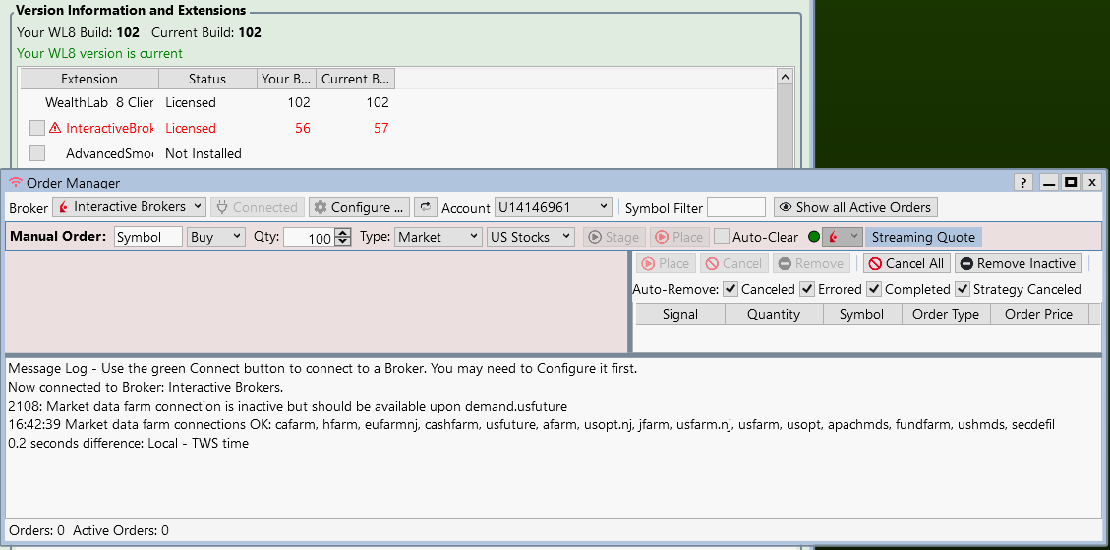1110x550 pixels.
Task: Click the Streaming Quote button
Action: pyautogui.click(x=923, y=237)
